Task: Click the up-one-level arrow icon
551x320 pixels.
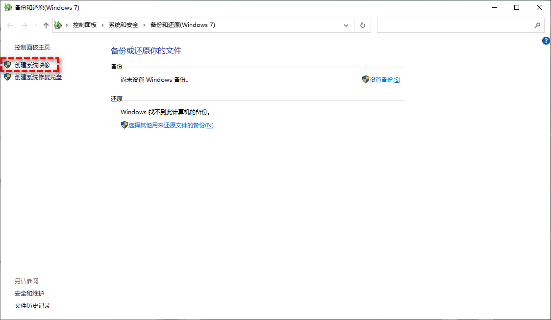Action: (46, 25)
